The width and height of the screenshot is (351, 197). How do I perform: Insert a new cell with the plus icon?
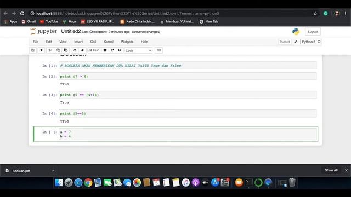click(42, 50)
